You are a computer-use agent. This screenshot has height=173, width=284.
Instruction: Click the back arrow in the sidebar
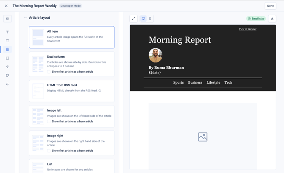point(8,84)
